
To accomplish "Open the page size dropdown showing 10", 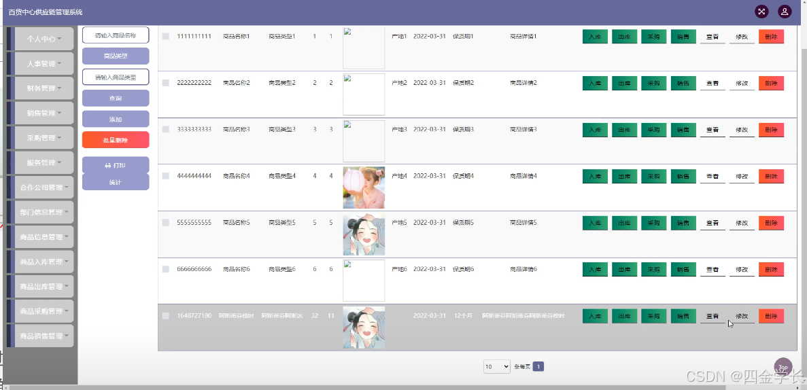I will 497,366.
